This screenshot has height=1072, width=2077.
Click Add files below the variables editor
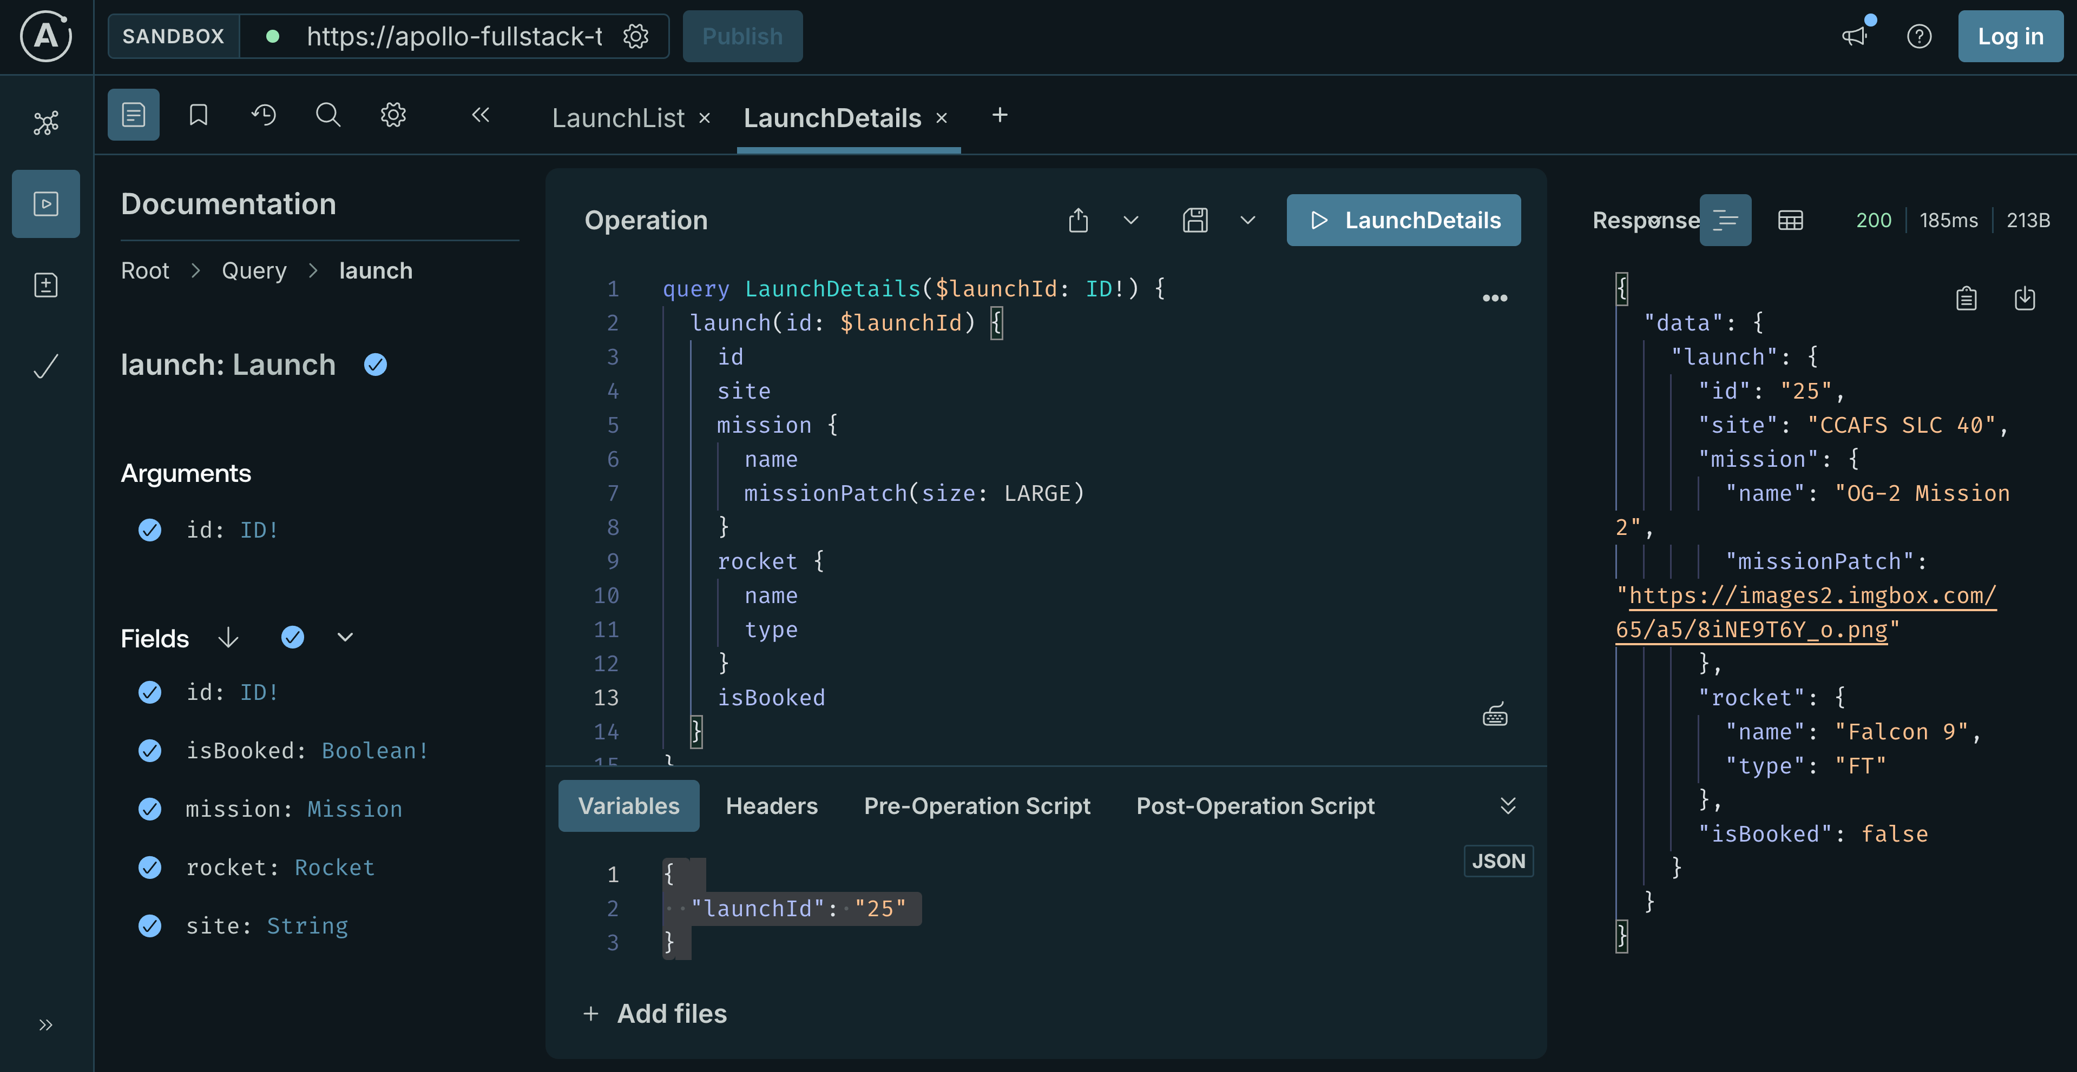pyautogui.click(x=671, y=1013)
